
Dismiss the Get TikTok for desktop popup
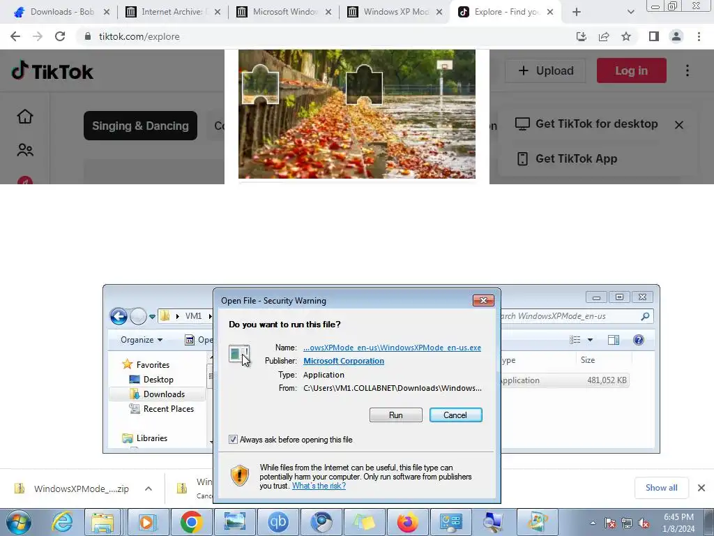[x=679, y=124]
